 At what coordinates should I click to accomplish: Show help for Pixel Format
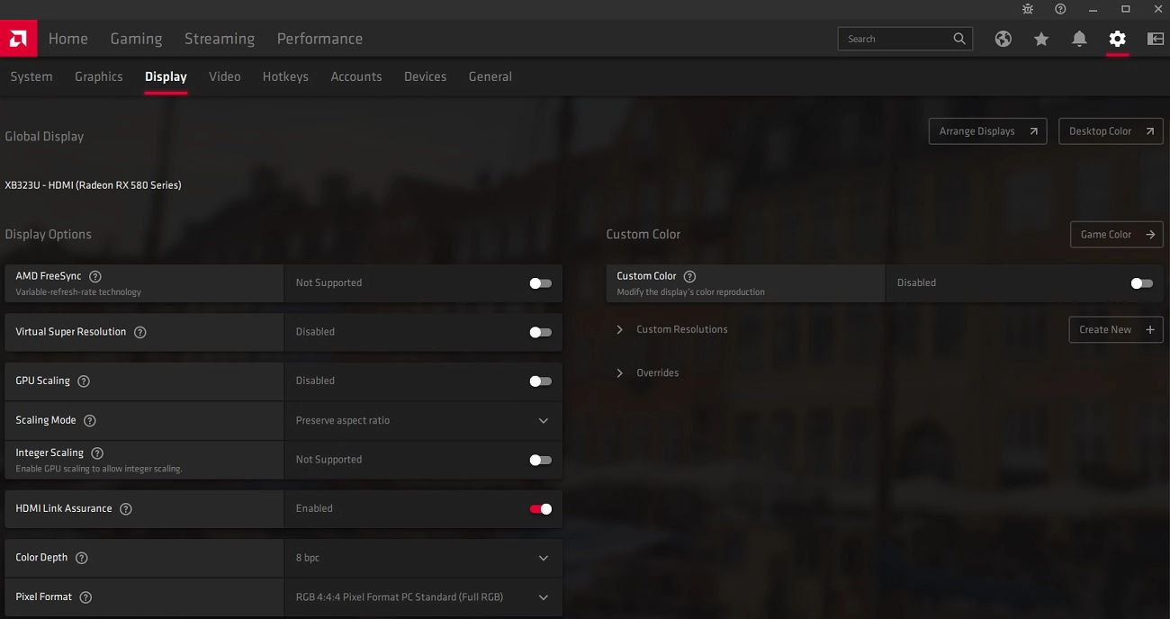(x=85, y=597)
